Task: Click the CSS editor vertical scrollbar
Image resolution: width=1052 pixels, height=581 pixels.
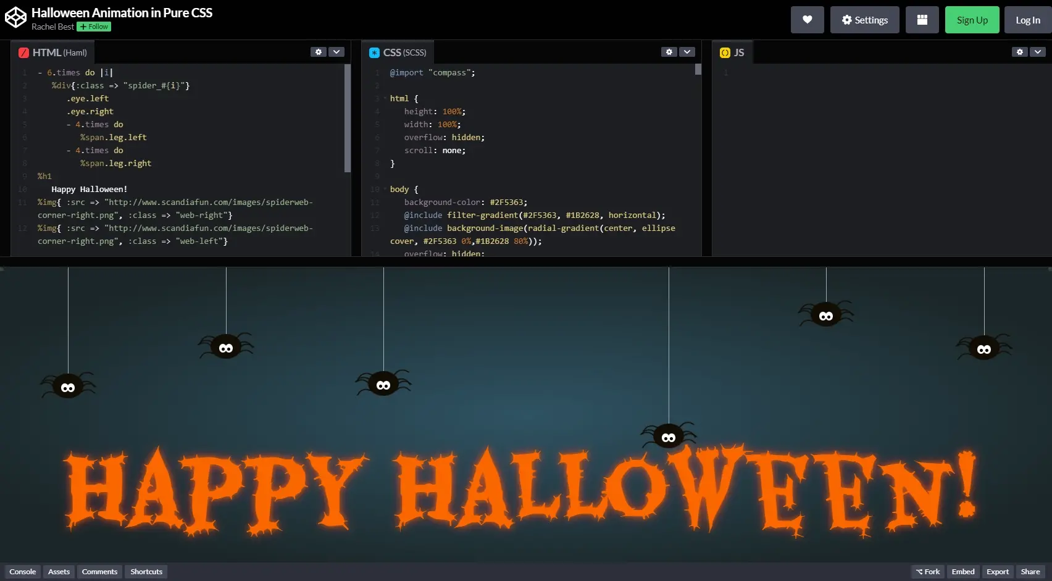Action: (698, 69)
